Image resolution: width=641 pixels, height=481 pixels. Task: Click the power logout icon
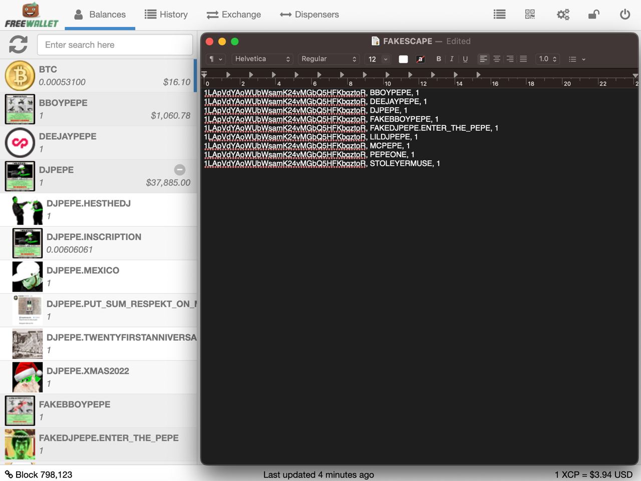point(624,15)
